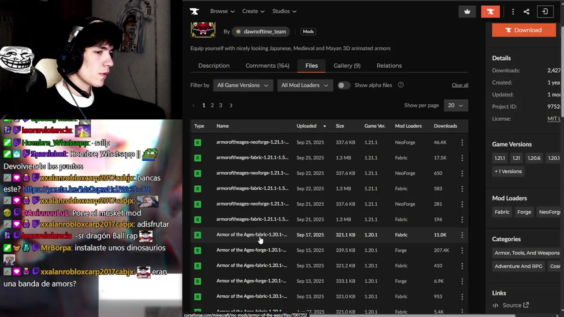Click current page 1 in pagination
564x317 pixels.
click(x=204, y=106)
